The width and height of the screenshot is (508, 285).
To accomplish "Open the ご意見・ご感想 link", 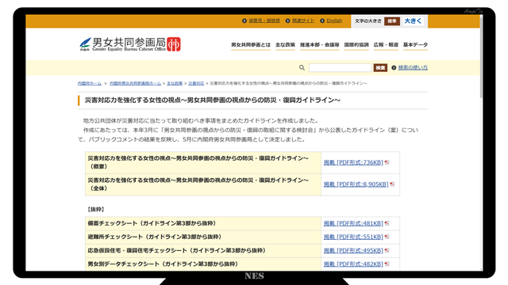I will [264, 21].
